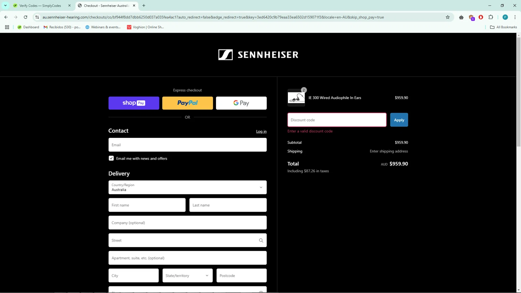Viewport: 521px width, 293px height.
Task: Open the Chrome extensions puzzle icon
Action: (491, 17)
